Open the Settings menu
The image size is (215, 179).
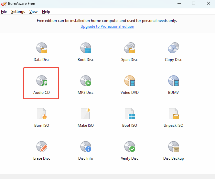[x=18, y=12]
